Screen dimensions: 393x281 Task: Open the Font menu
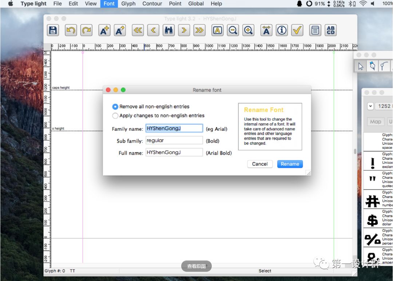(109, 4)
